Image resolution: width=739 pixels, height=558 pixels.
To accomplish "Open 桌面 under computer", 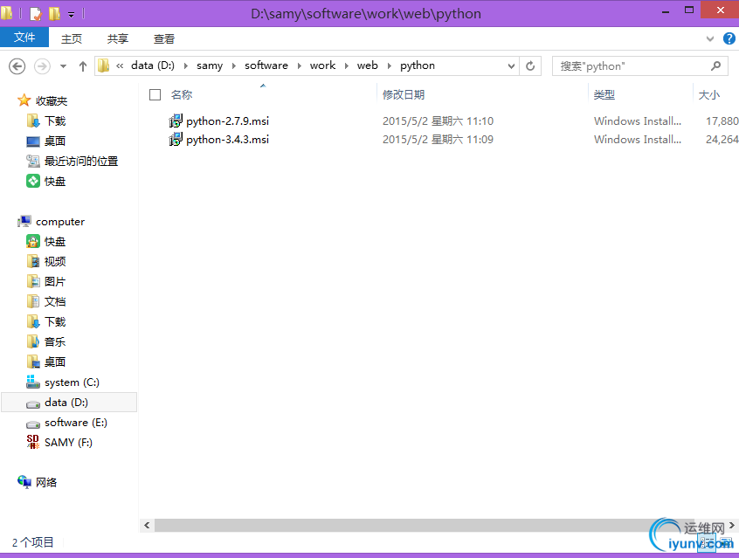I will pyautogui.click(x=55, y=362).
